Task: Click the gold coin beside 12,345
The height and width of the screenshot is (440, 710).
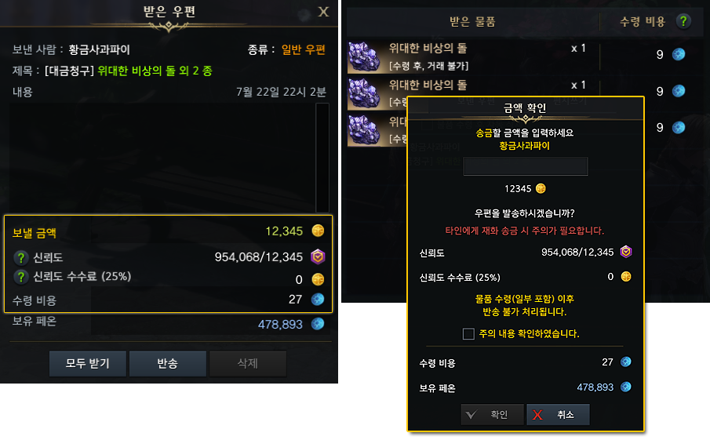Action: (x=318, y=231)
